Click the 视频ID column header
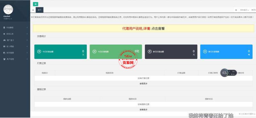256x118 pixels. (45, 73)
